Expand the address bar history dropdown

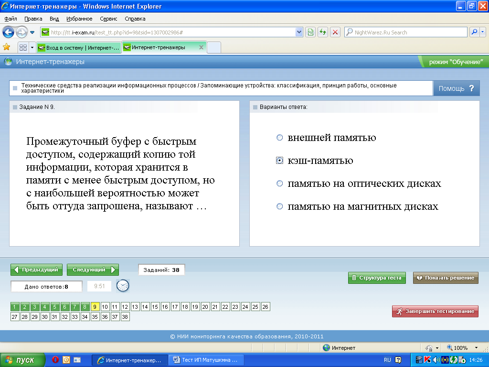(299, 32)
